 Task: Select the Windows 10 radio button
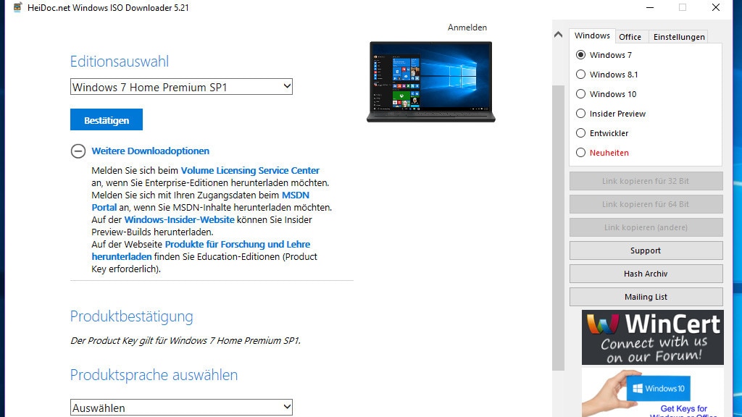tap(580, 93)
